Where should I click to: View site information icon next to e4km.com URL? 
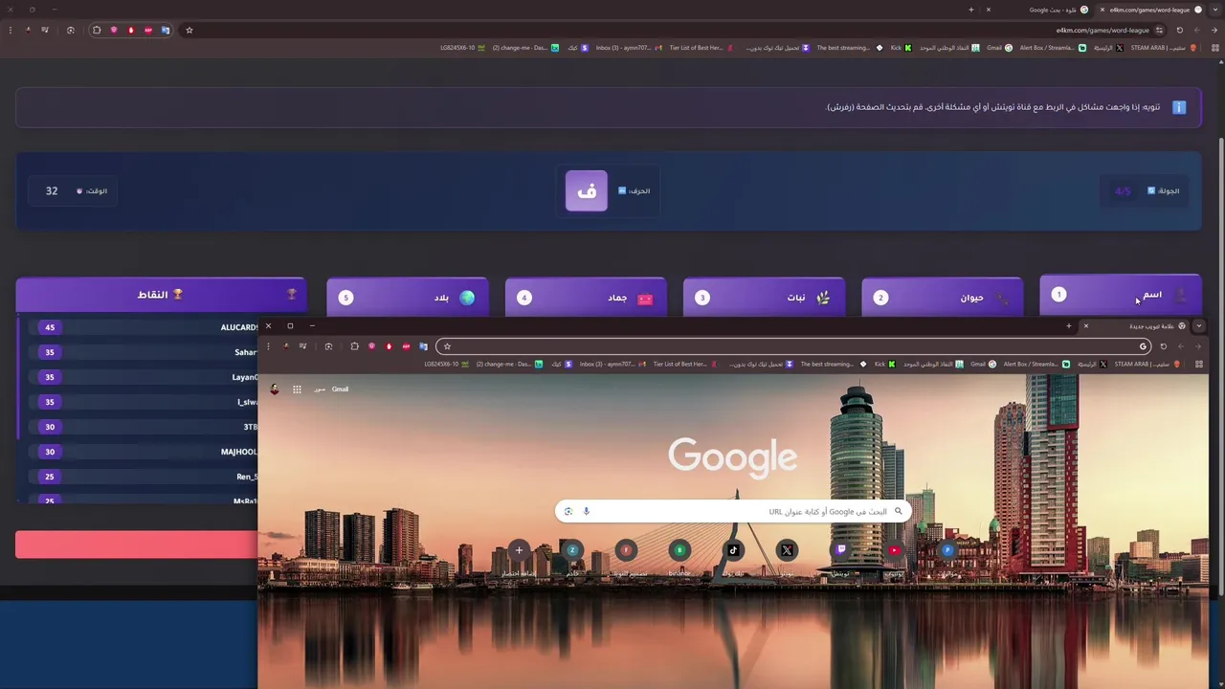[1160, 30]
